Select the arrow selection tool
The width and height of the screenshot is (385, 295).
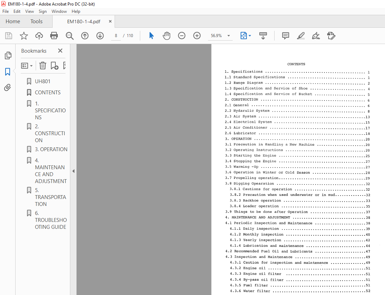click(x=152, y=36)
